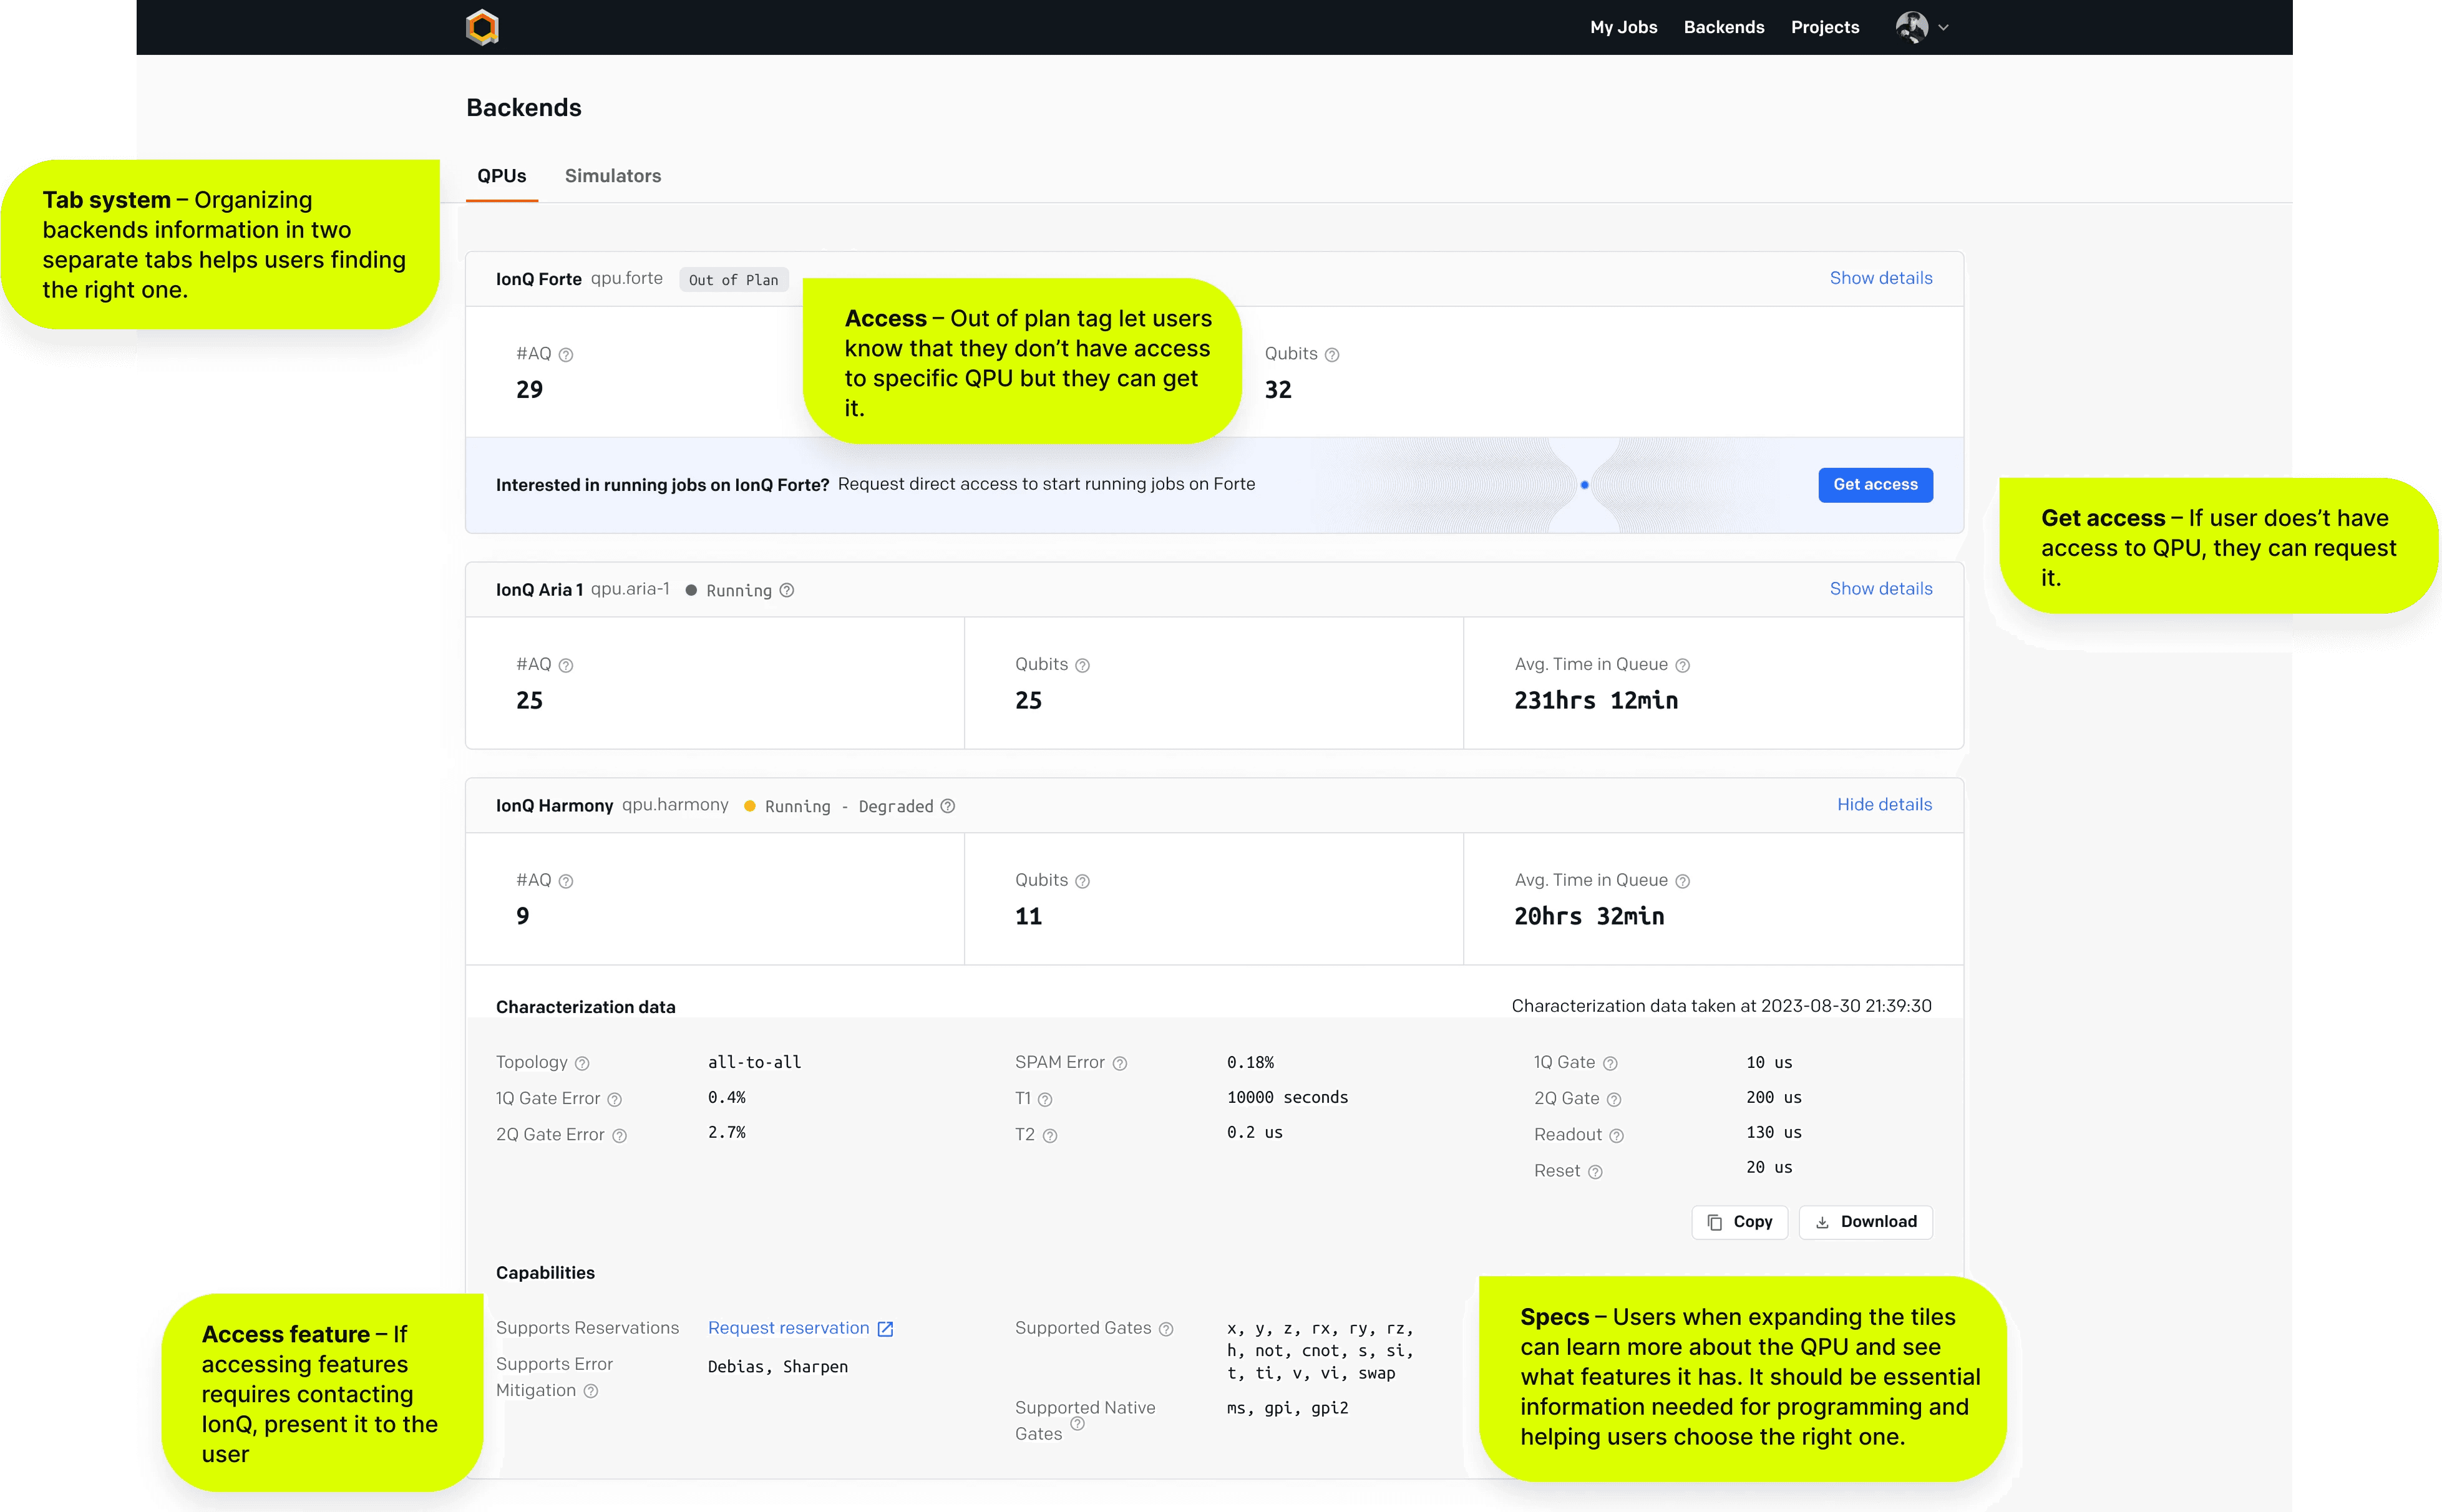Switch to the Simulators tab
Image resolution: width=2442 pixels, height=1512 pixels.
[x=613, y=176]
